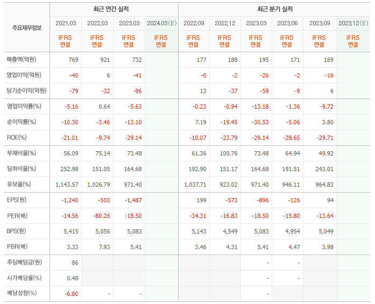375x304 pixels.
Task: Click the 주요재무정보 header cell
Action: 27,28
